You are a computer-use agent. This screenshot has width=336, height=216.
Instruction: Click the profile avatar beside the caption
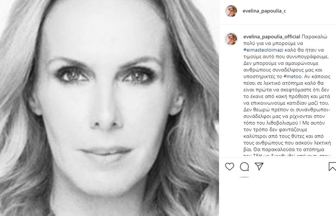tap(231, 39)
